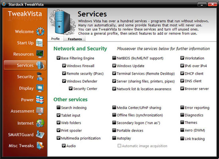The height and width of the screenshot is (159, 219).
Task: Open the Security sidebar label
Action: 25,77
